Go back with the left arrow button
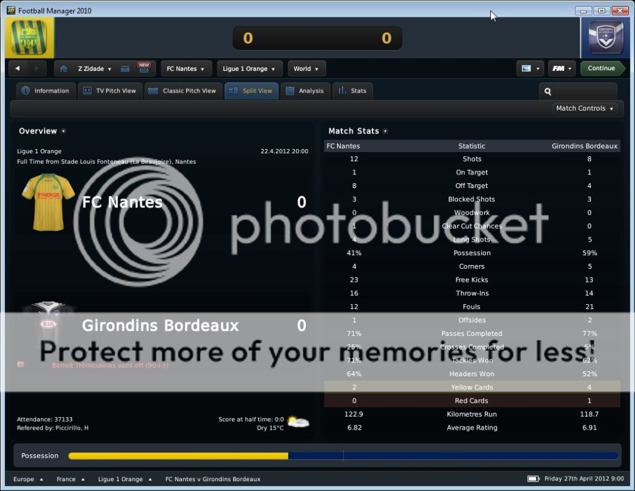Viewport: 635px width, 491px height. 18,69
